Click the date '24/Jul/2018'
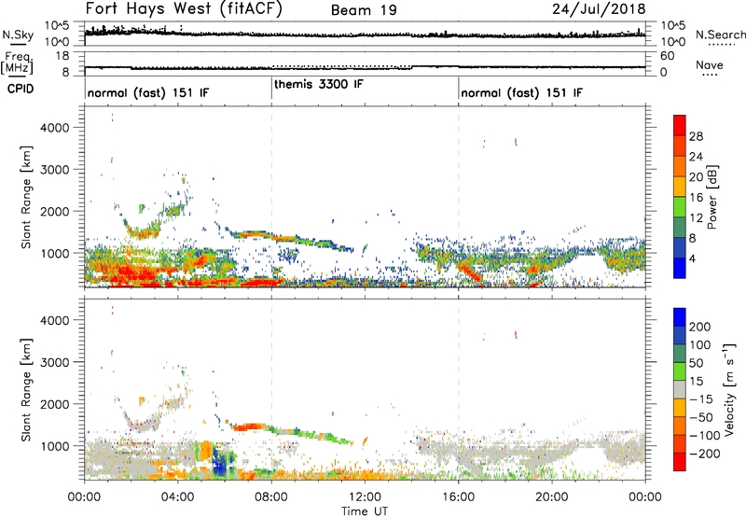 [x=599, y=9]
